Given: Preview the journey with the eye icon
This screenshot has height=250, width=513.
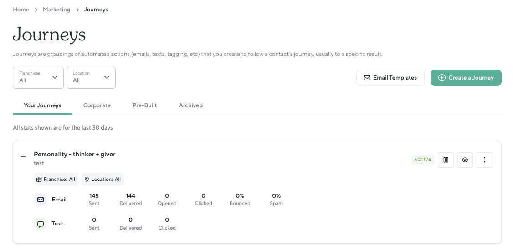Looking at the screenshot, I should 465,160.
